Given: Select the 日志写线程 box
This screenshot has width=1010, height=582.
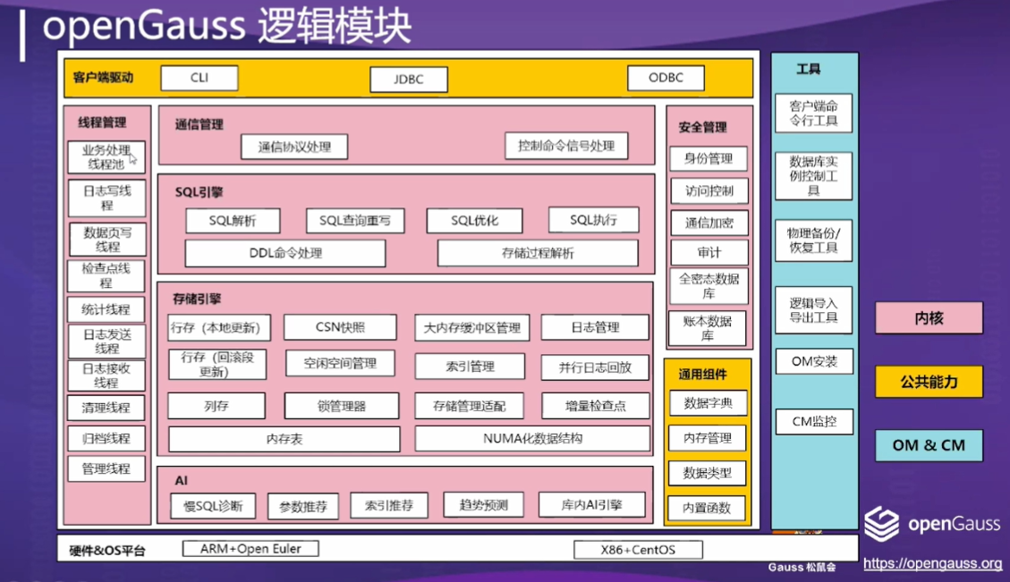Looking at the screenshot, I should point(106,198).
